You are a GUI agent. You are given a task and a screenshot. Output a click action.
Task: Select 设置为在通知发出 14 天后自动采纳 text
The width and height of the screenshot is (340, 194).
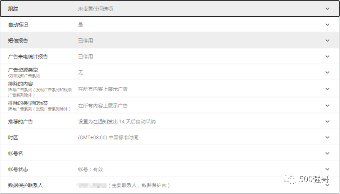[x=117, y=121]
